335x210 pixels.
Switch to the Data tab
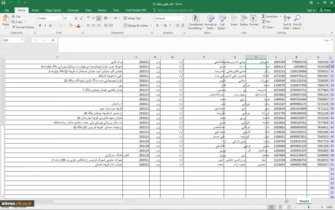click(x=88, y=10)
